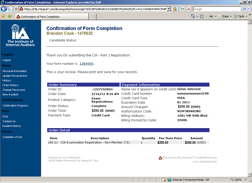The height and width of the screenshot is (183, 252).
Task: Click the browser Back arrow button
Action: [5, 9]
